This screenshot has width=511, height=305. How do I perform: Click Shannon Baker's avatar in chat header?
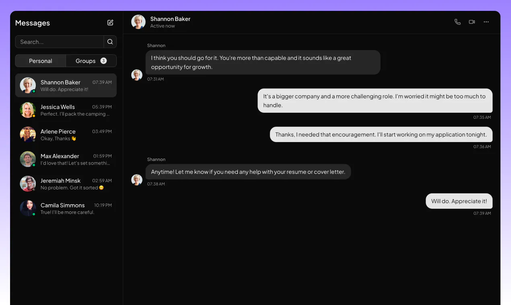click(138, 22)
